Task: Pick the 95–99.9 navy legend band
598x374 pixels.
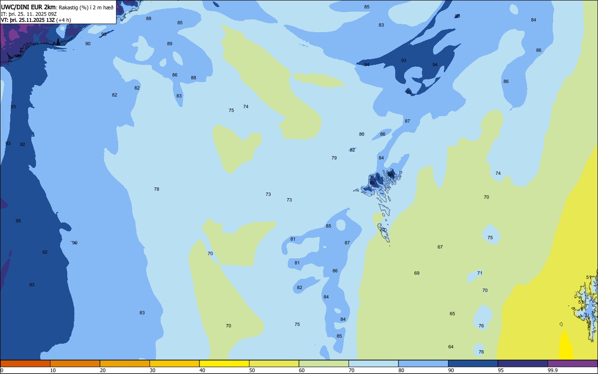Action: click(x=523, y=363)
